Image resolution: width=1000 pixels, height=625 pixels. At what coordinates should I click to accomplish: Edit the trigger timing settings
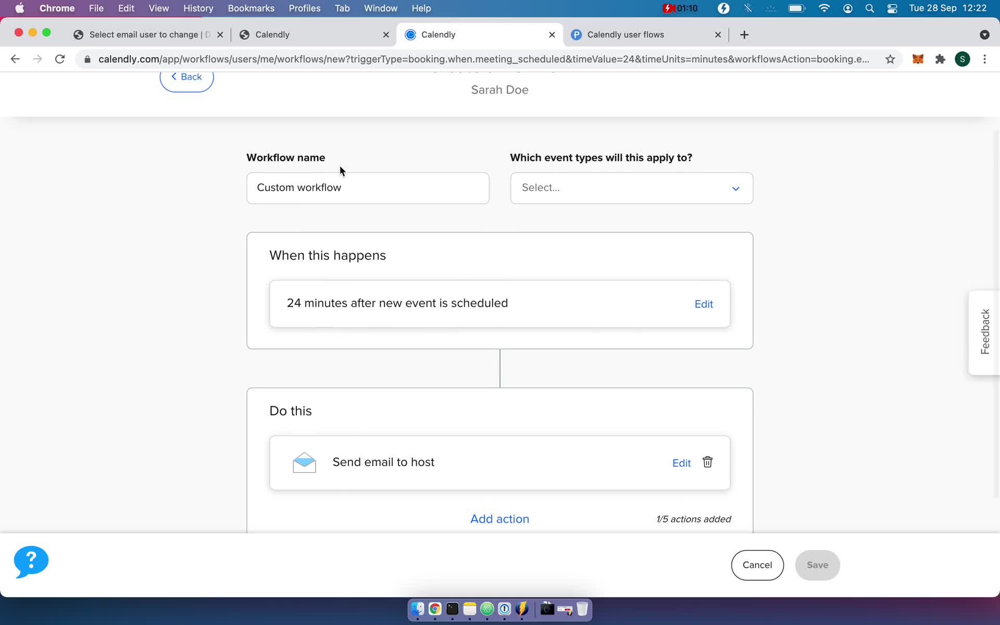[703, 303]
